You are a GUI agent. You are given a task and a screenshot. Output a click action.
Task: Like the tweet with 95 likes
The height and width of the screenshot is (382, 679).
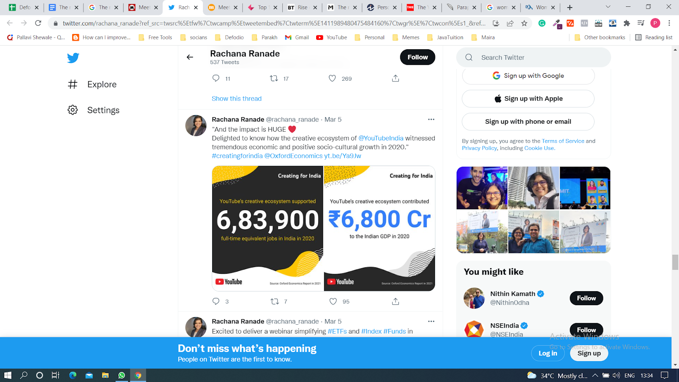pos(333,301)
